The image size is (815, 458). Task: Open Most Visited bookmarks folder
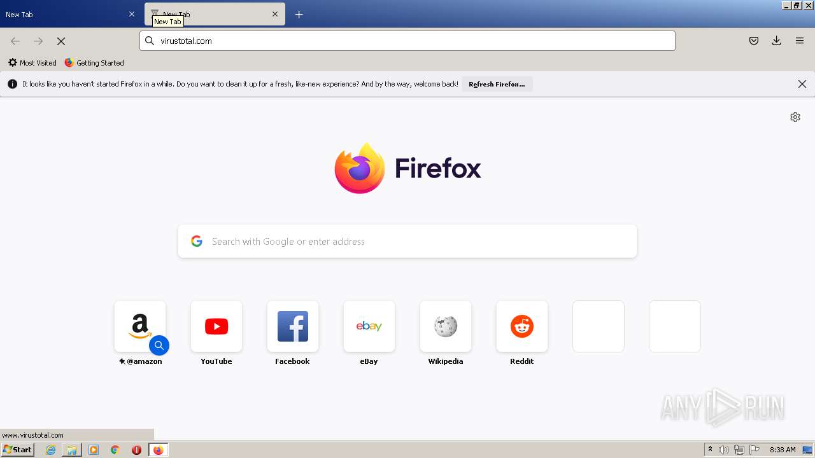[32, 63]
